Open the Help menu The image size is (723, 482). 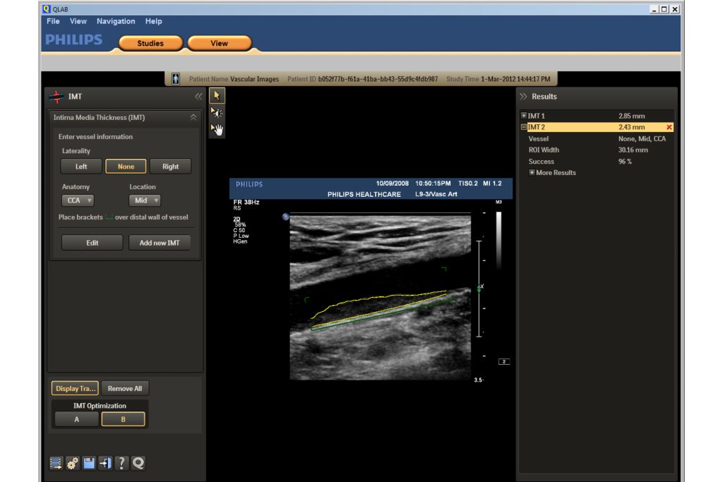(x=153, y=21)
